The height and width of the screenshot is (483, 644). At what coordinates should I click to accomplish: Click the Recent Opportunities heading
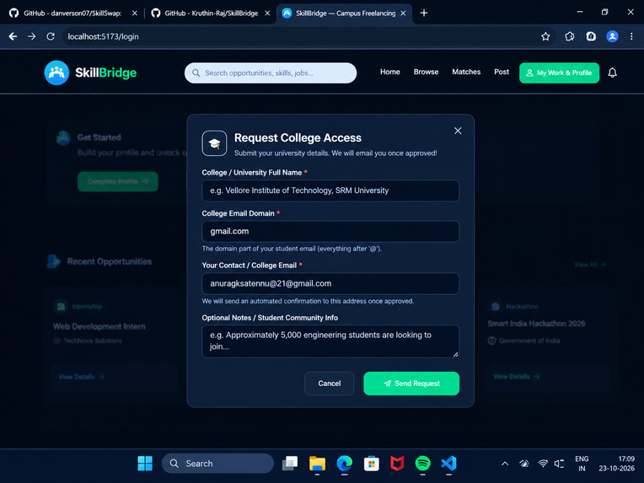pyautogui.click(x=110, y=261)
